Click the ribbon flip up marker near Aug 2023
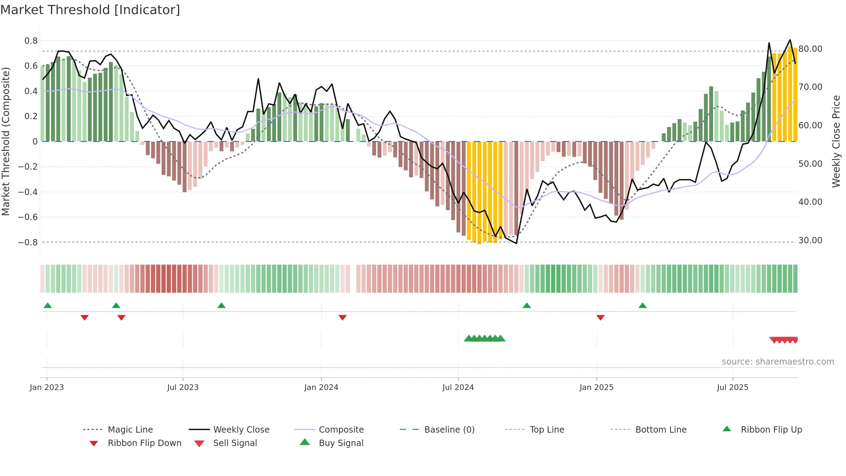 pyautogui.click(x=221, y=305)
